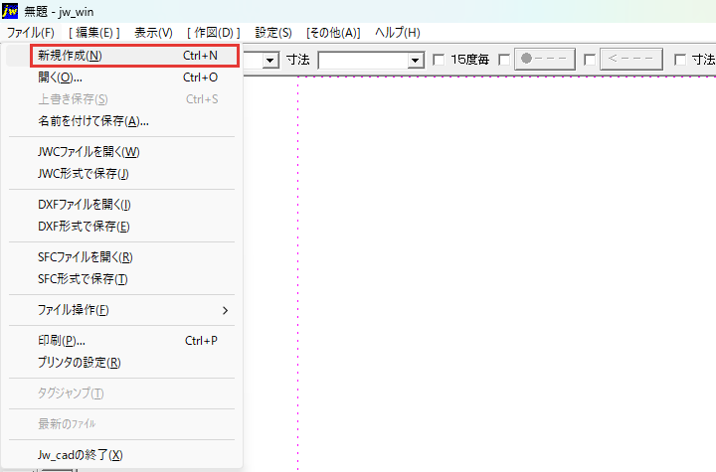Open the [作図(D)] menu
This screenshot has width=716, height=472.
(213, 33)
